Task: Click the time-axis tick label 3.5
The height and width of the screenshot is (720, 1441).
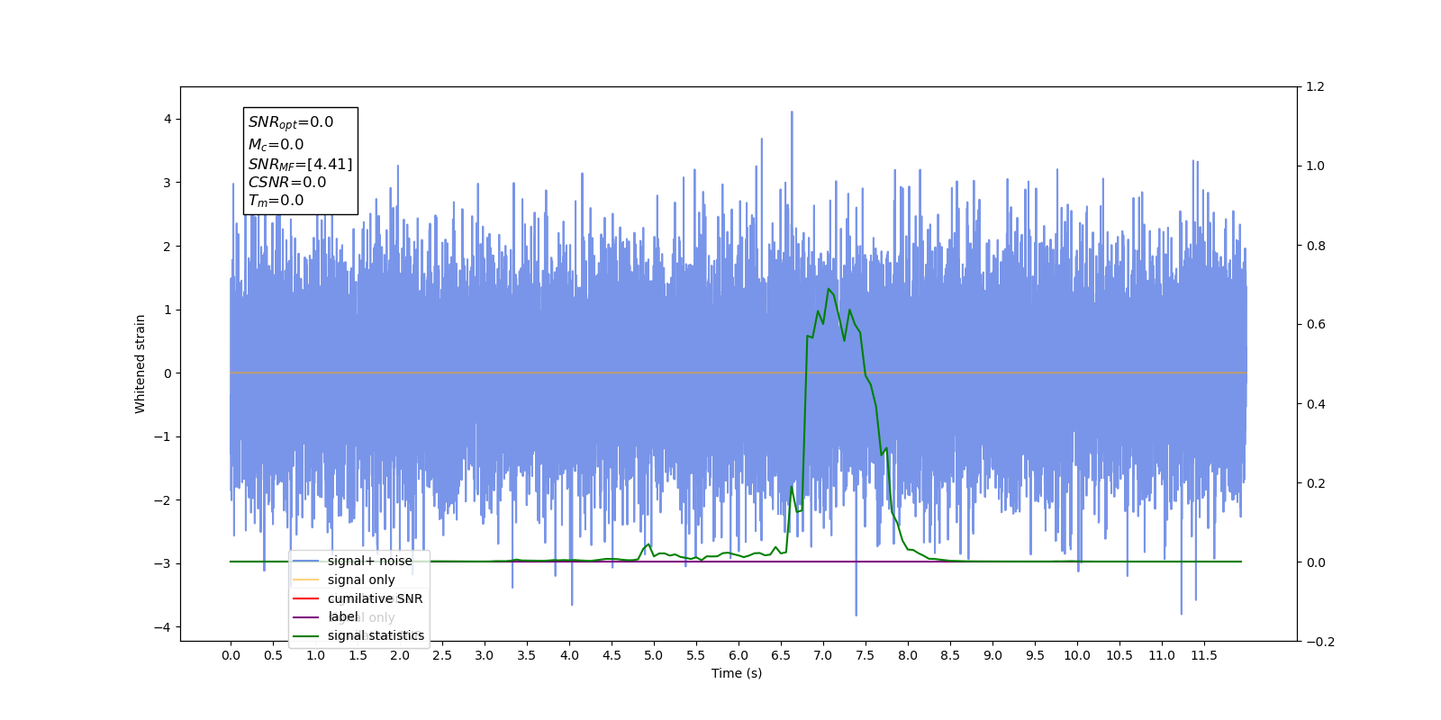Action: tap(527, 655)
